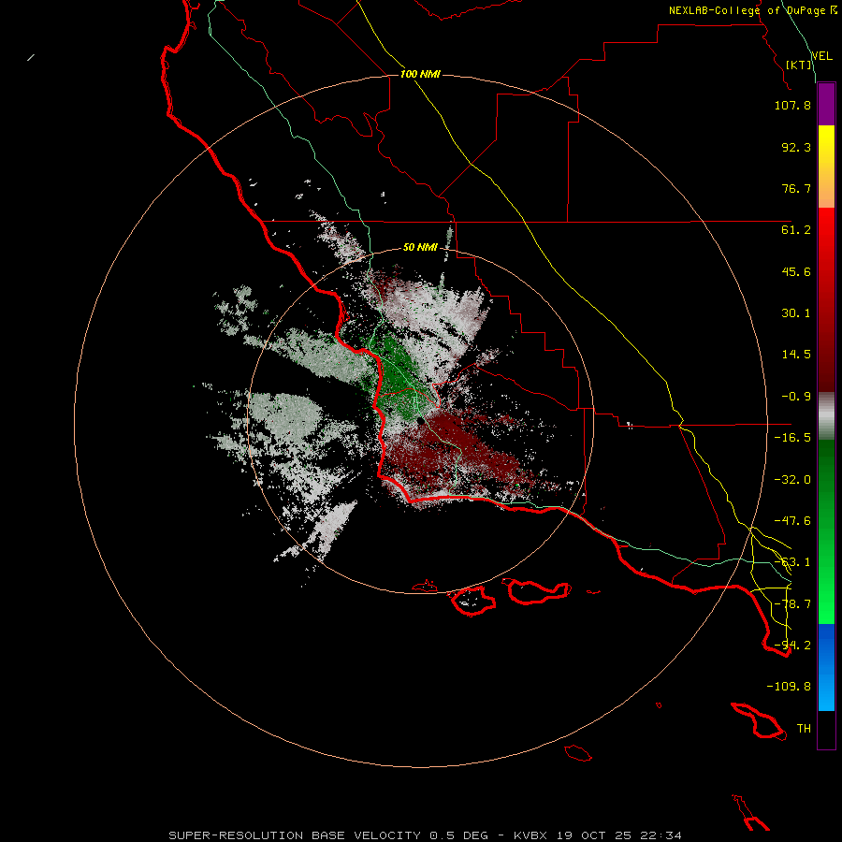Click the 92.3 legend value
The height and width of the screenshot is (842, 842).
click(796, 147)
